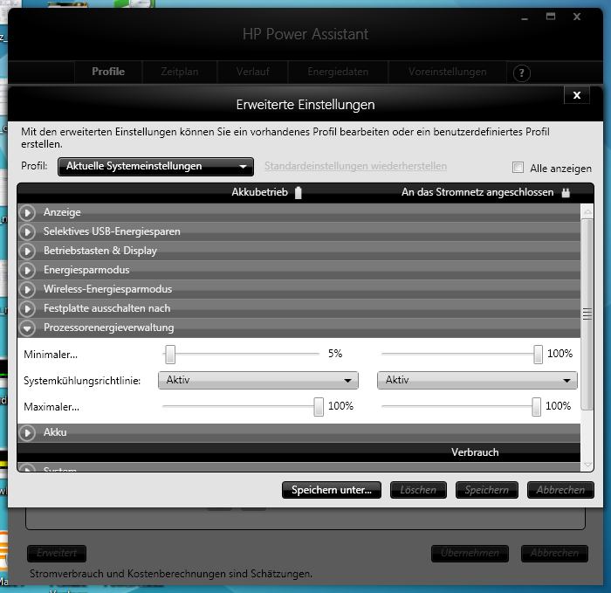Click Abbrechen button in HP Power Assistant main window

(554, 553)
